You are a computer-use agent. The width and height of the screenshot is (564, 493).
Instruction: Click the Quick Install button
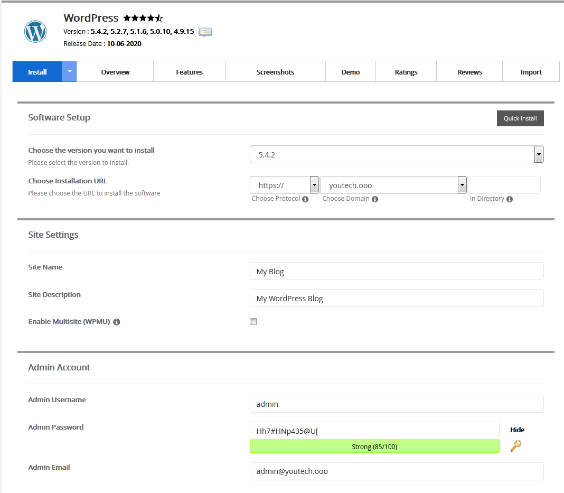coord(520,118)
